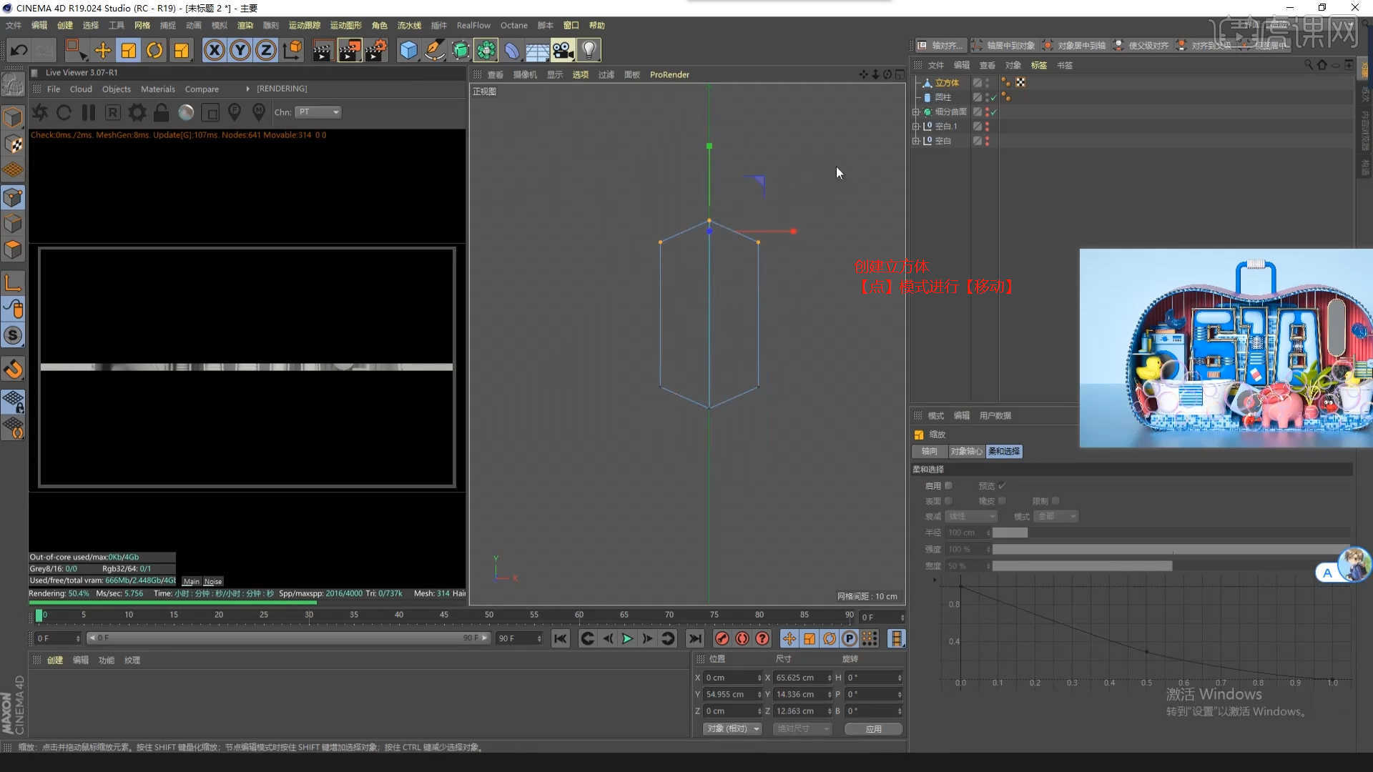
Task: Select the Move tool in top toolbar
Action: (x=103, y=50)
